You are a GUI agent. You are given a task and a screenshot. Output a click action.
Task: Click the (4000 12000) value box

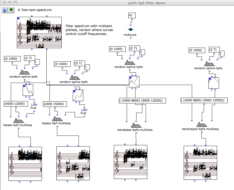pyautogui.click(x=14, y=104)
